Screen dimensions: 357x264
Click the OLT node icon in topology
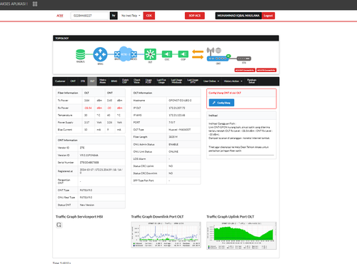click(150, 54)
